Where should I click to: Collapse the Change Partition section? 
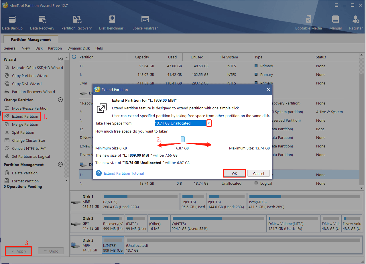click(x=60, y=100)
